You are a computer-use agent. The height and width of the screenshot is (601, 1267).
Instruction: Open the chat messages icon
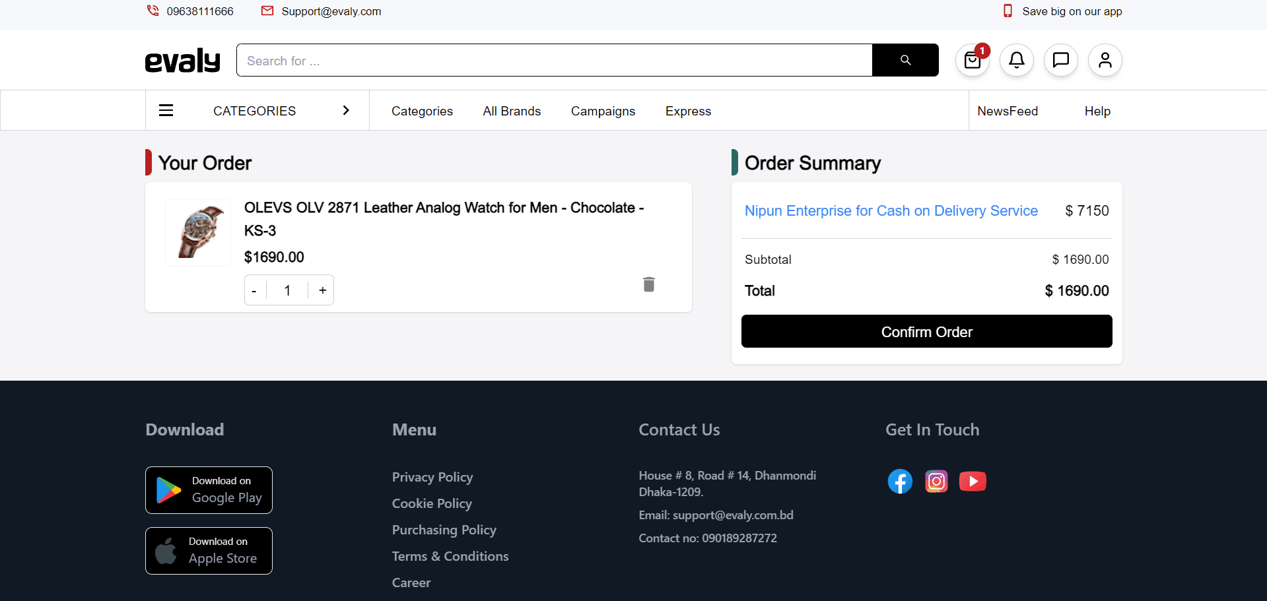[1061, 61]
